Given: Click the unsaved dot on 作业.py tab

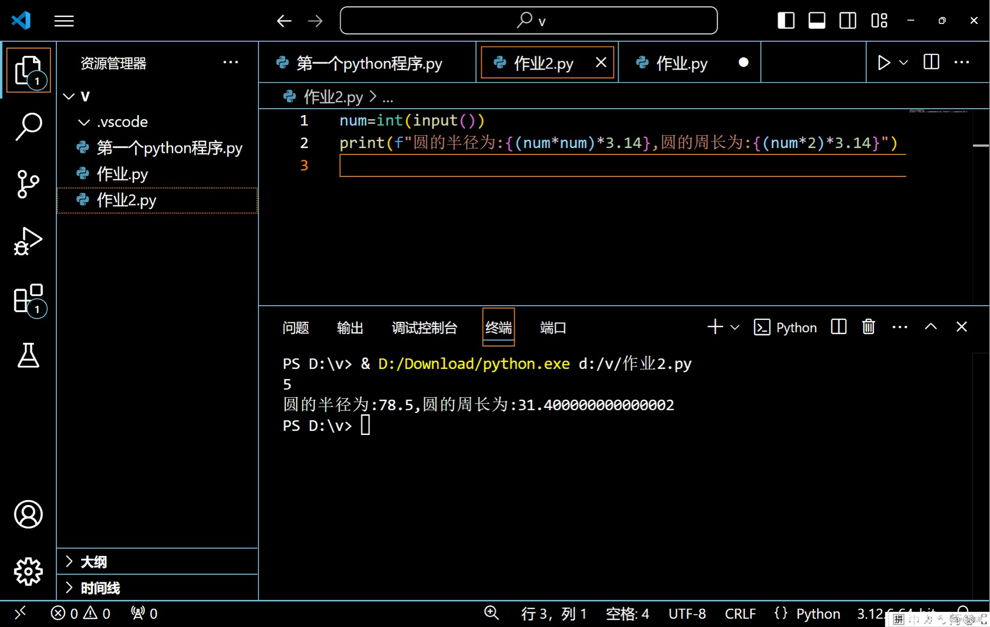Looking at the screenshot, I should (743, 62).
